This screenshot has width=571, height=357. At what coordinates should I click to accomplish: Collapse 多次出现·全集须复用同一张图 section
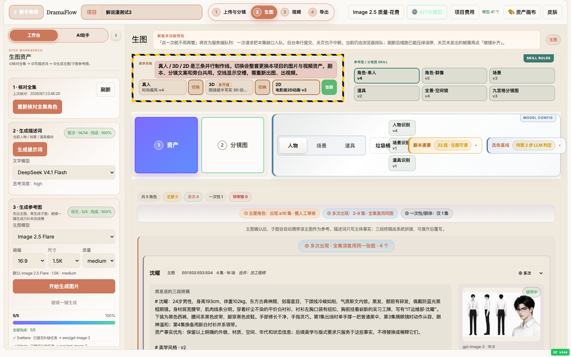coord(346,246)
